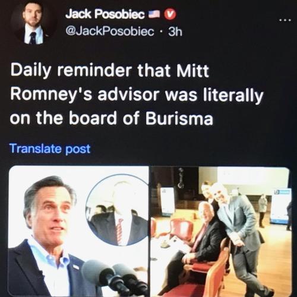Open Jack Posobiec's profile avatar
Image resolution: width=297 pixels, height=297 pixels.
(x=33, y=23)
